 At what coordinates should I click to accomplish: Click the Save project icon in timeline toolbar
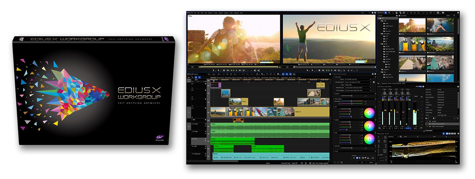(x=218, y=74)
